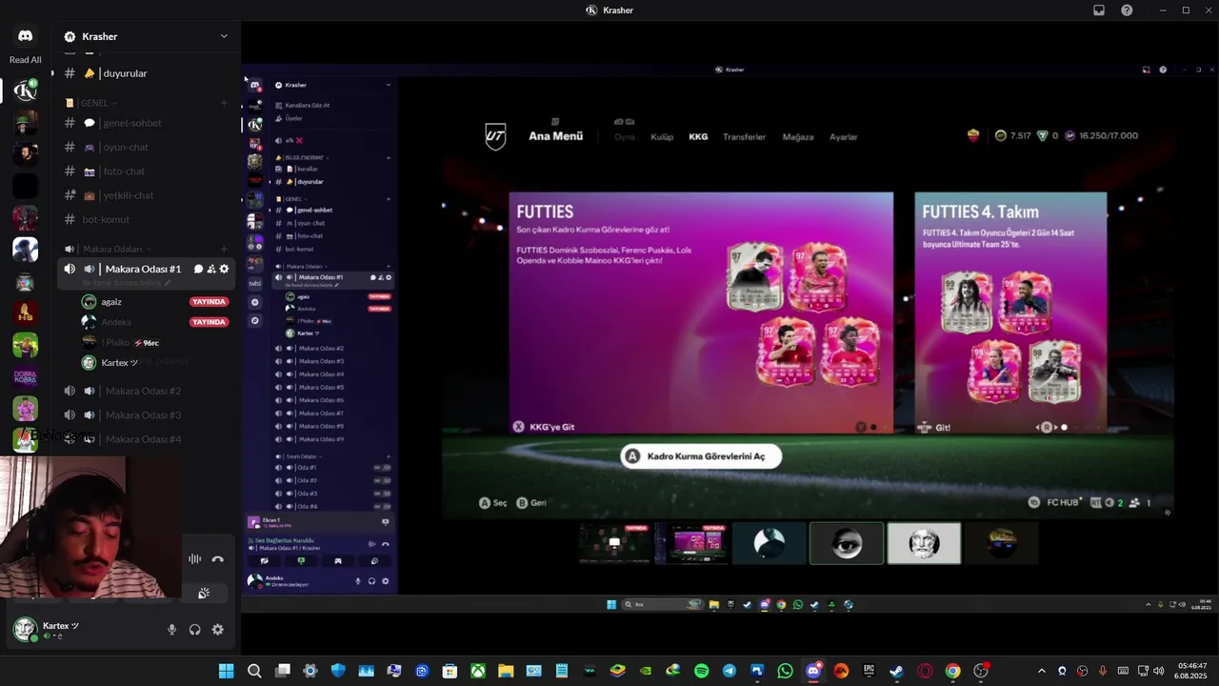Open the Xbox app from taskbar
The image size is (1219, 686).
click(x=477, y=671)
